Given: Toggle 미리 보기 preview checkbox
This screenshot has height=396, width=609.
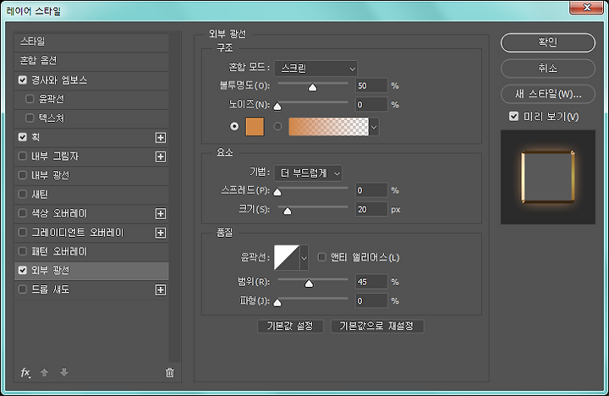Looking at the screenshot, I should coord(514,117).
